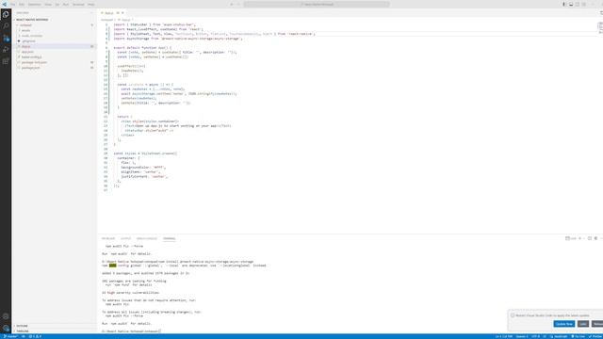Viewport: 603px width, 339px height.
Task: Go back using title bar arrow
Action: (x=232, y=4)
